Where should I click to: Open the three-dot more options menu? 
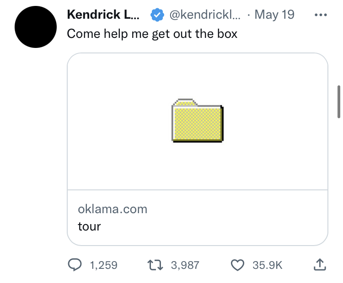click(321, 15)
